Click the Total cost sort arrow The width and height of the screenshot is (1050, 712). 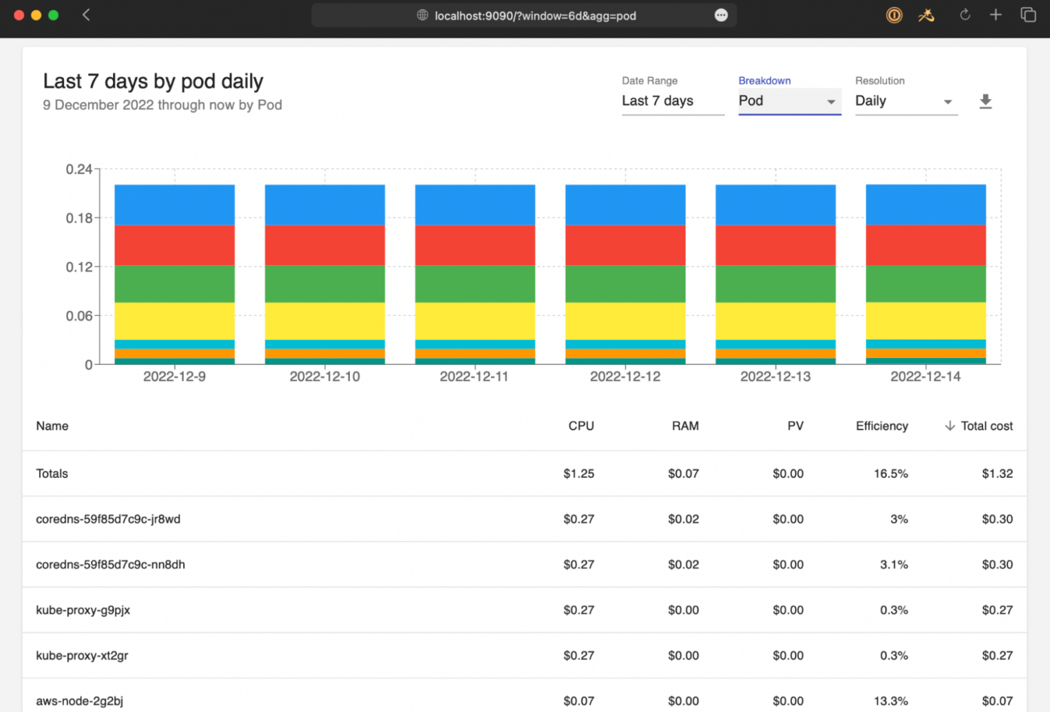pos(949,426)
